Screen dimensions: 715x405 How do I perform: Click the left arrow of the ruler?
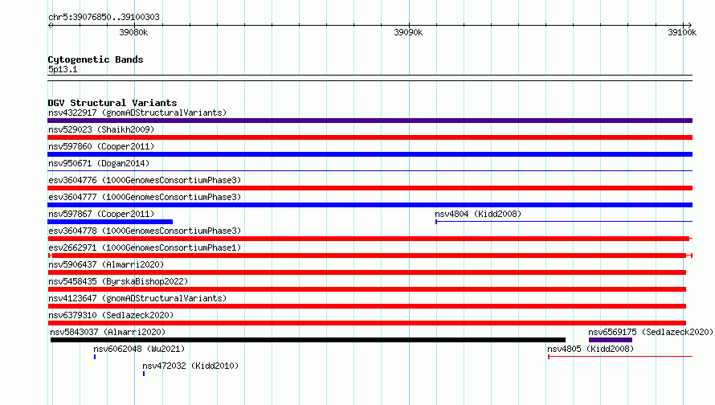(50, 25)
